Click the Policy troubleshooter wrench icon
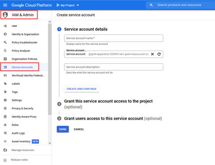The image size is (215, 165). click(5, 43)
